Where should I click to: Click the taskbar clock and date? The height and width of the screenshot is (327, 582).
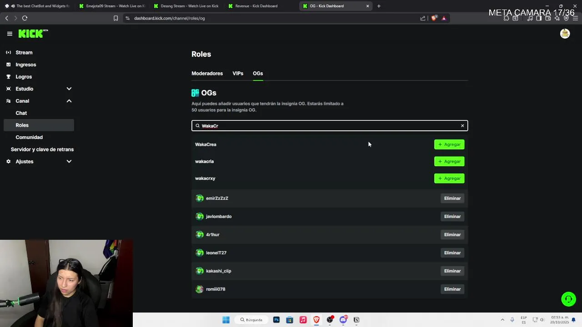pyautogui.click(x=559, y=320)
